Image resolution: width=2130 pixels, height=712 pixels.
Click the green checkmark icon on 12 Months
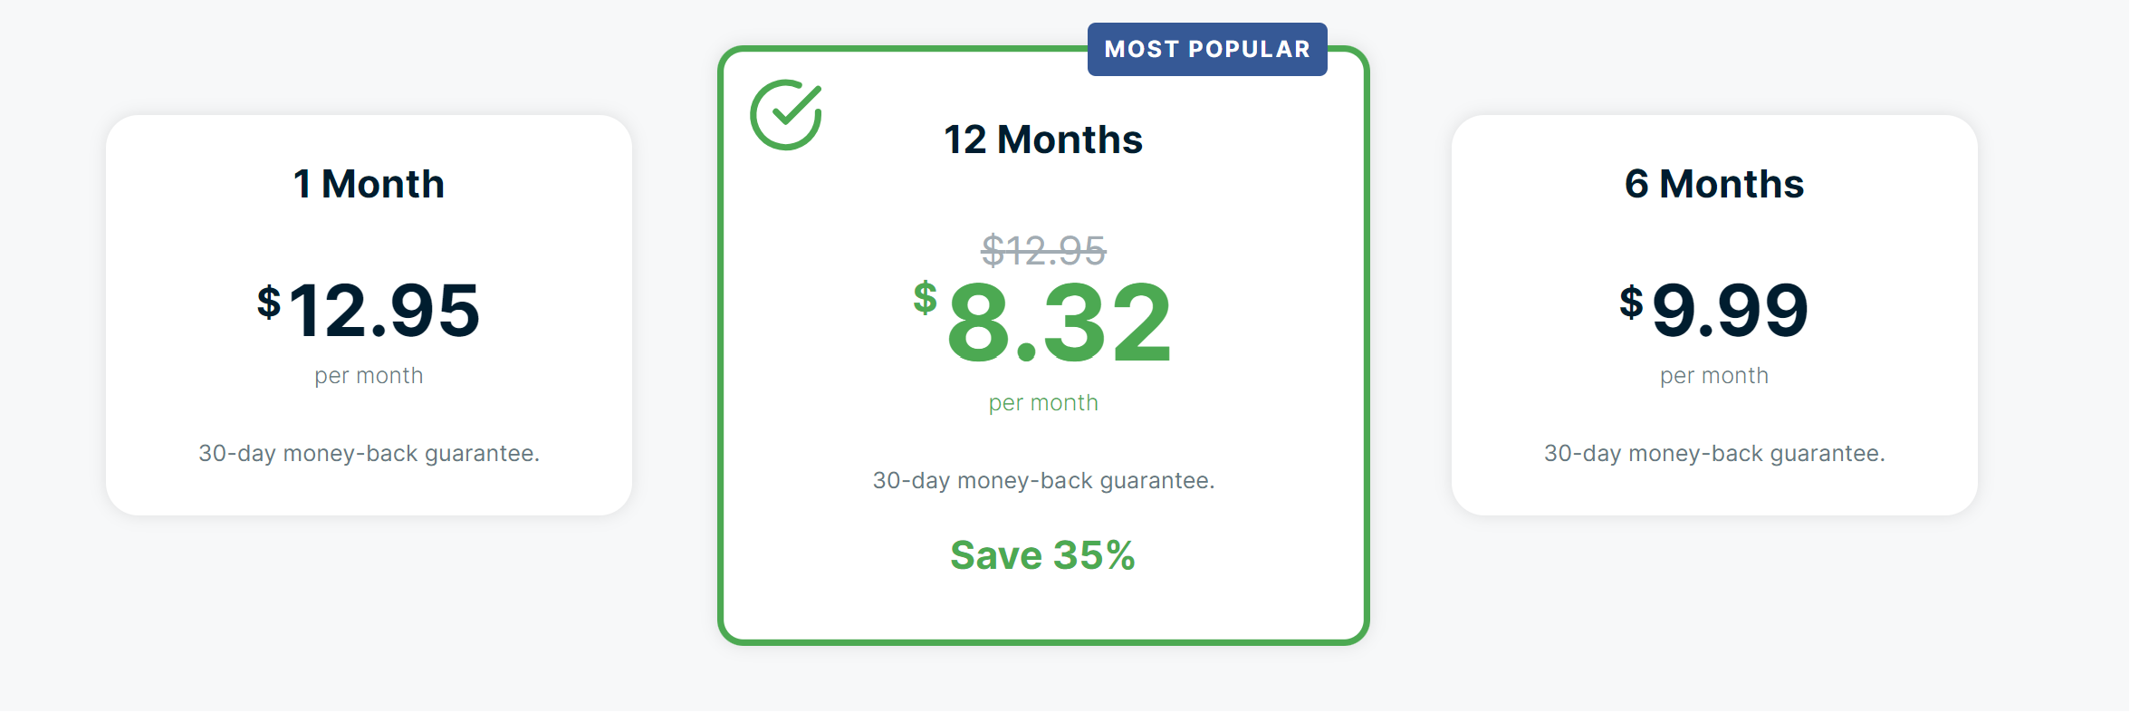(x=785, y=115)
